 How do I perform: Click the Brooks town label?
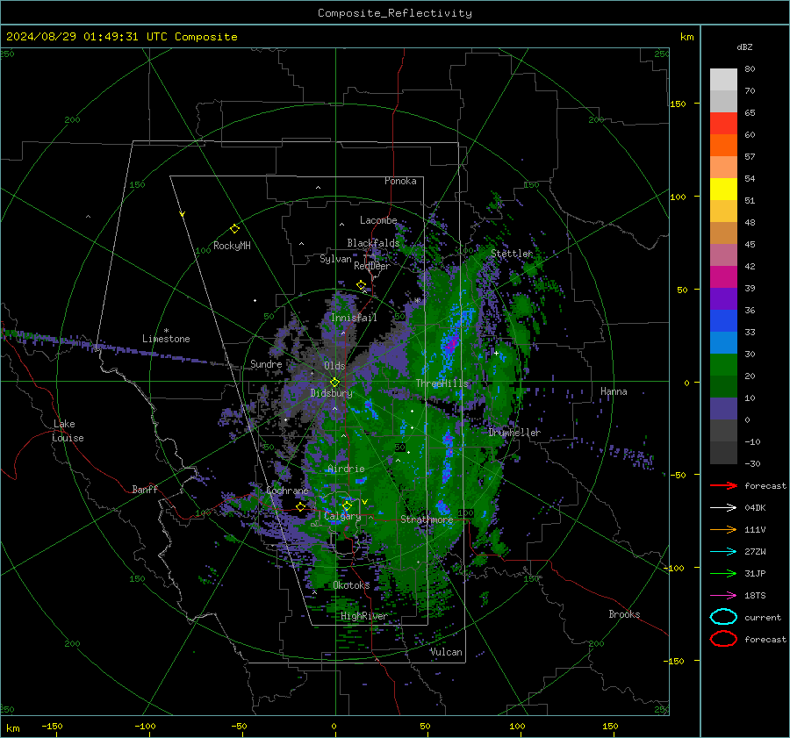(x=624, y=614)
